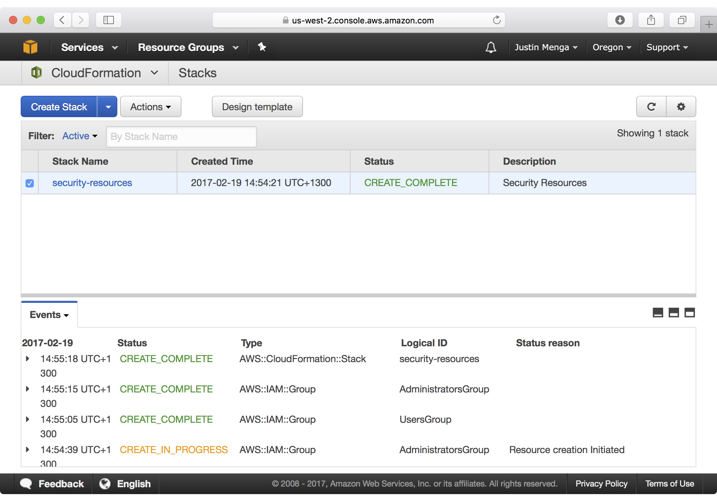Click the maximize panel icon in Events
This screenshot has width=717, height=501.
(x=687, y=314)
